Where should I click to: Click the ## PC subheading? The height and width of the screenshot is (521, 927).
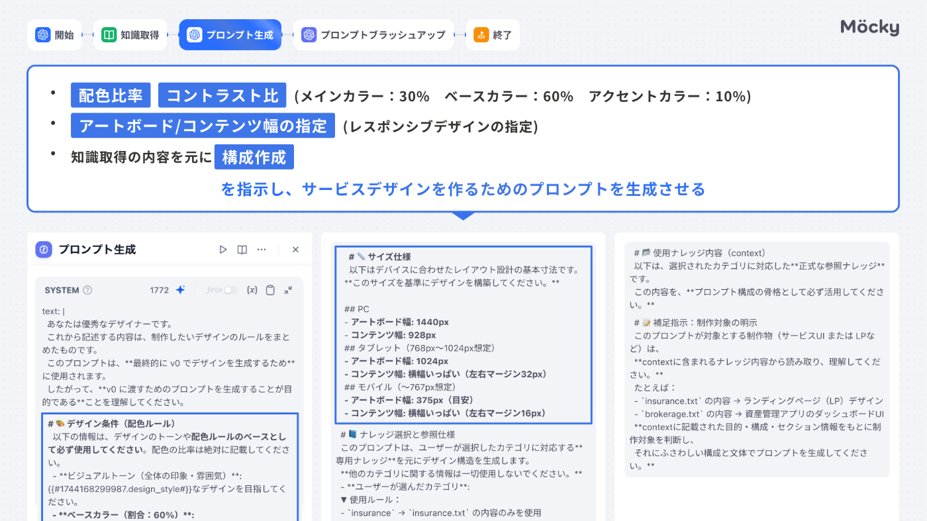357,309
